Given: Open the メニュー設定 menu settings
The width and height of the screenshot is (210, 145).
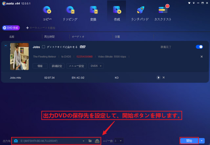Looking at the screenshot, I should point(76,66).
